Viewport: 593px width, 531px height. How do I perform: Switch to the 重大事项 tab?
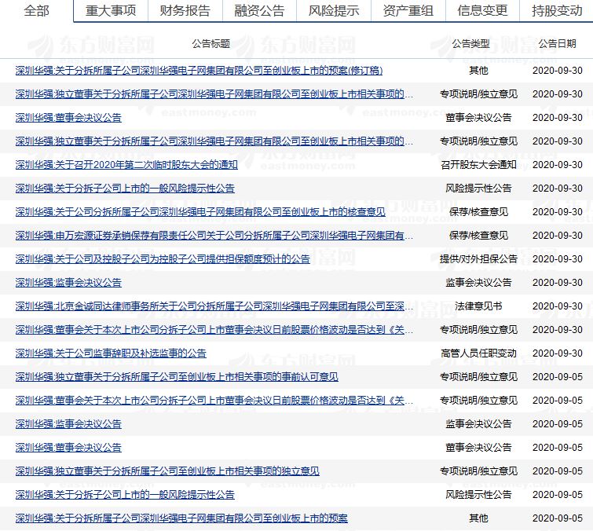pyautogui.click(x=111, y=10)
